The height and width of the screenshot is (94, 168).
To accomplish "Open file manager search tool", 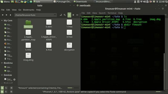I will [x=65, y=15].
